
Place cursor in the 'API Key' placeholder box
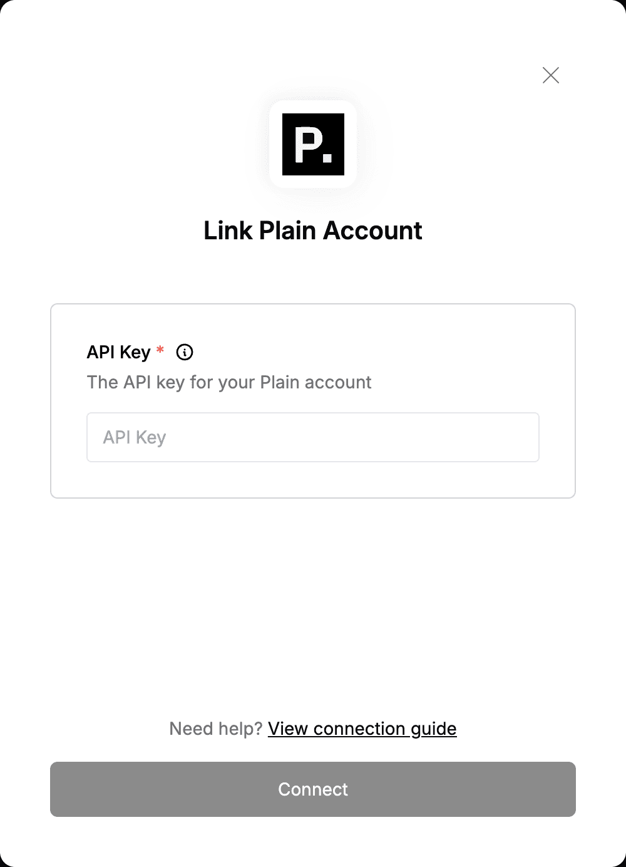313,437
